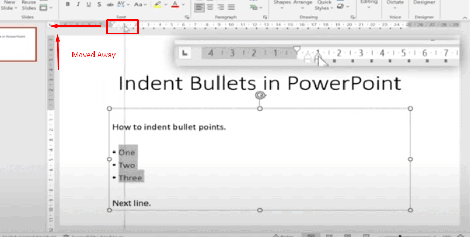Viewport: 470px width, 237px height.
Task: Open the Editing menu
Action: click(x=369, y=5)
